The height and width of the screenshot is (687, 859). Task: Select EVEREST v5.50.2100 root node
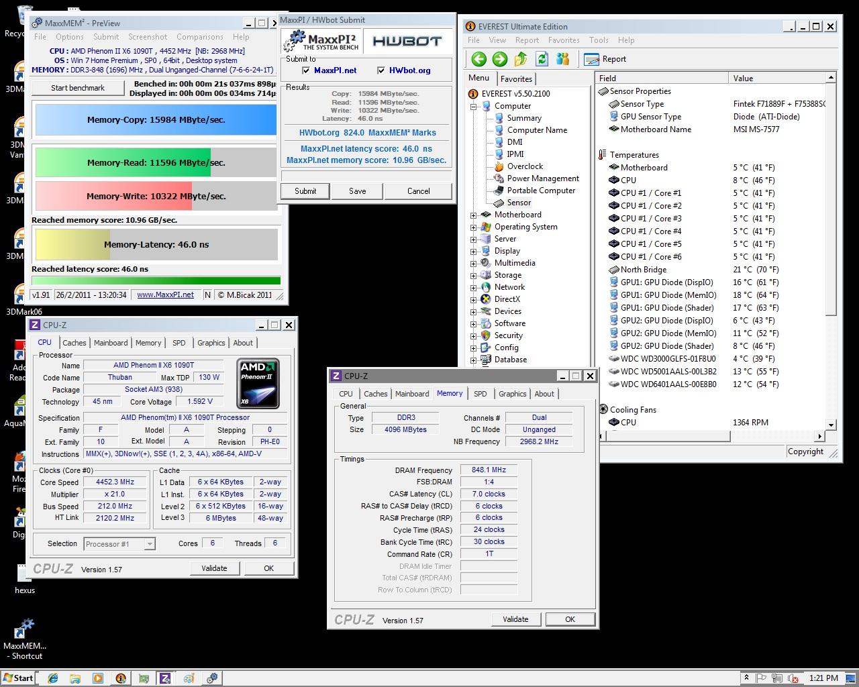click(515, 94)
